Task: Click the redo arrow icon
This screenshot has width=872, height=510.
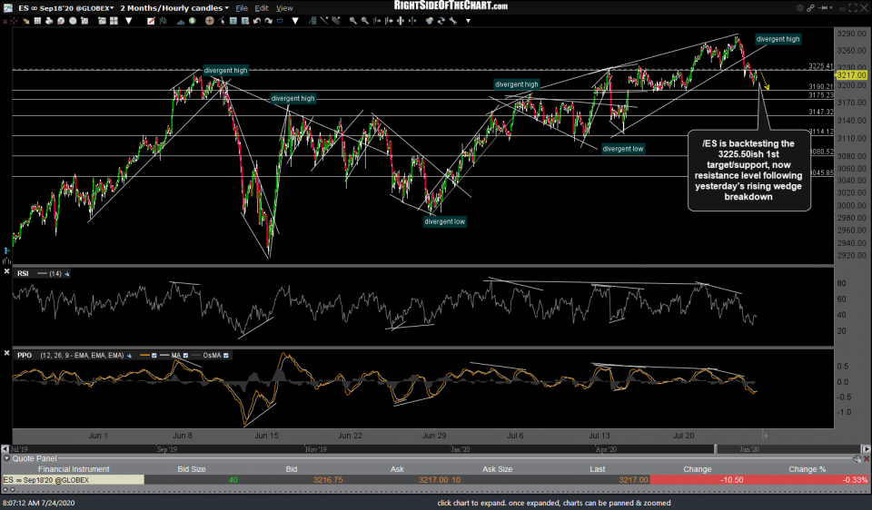Action: click(x=269, y=21)
